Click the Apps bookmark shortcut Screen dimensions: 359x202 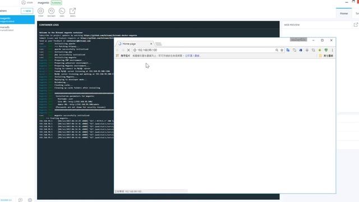[123, 56]
